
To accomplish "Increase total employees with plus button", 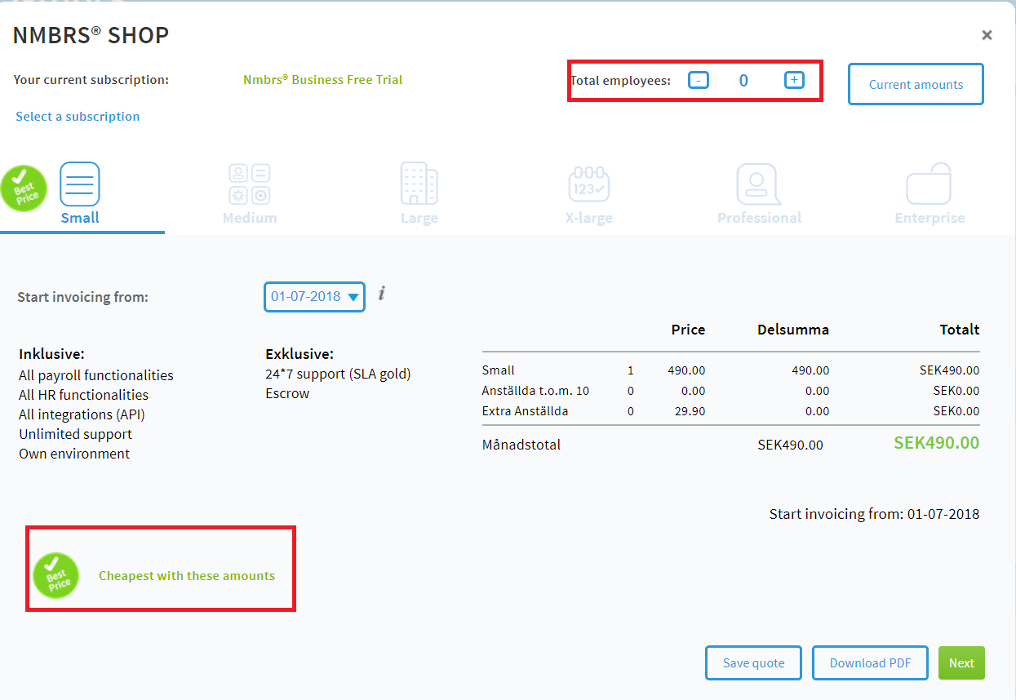I will pyautogui.click(x=794, y=80).
